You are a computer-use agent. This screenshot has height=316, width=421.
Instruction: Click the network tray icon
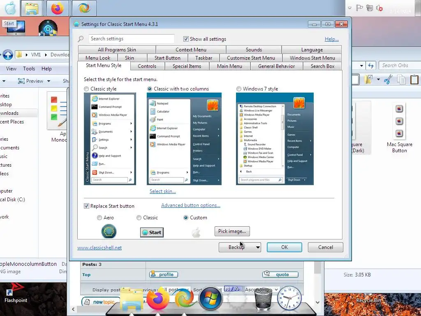370,8
